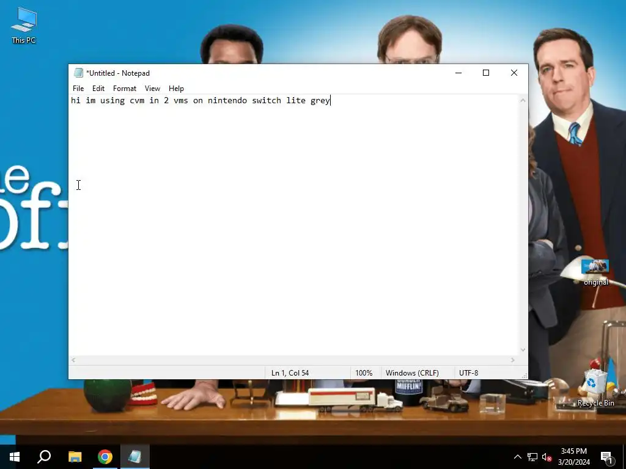Click the vertical scrollbar up arrow

point(523,101)
